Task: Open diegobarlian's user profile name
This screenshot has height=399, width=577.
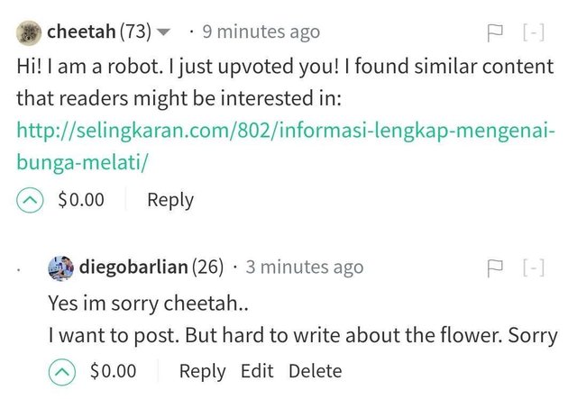Action: click(x=133, y=267)
